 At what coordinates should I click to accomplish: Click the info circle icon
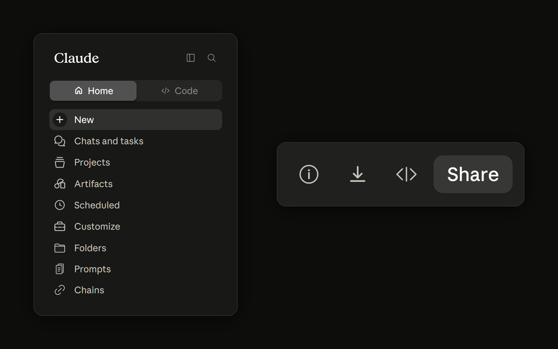[309, 174]
